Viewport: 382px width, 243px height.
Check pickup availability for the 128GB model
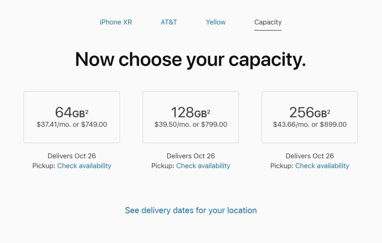[x=203, y=166]
